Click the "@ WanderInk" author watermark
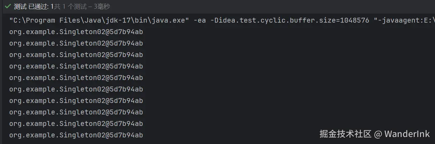Viewport: 435px width, 144px height. tap(402, 134)
